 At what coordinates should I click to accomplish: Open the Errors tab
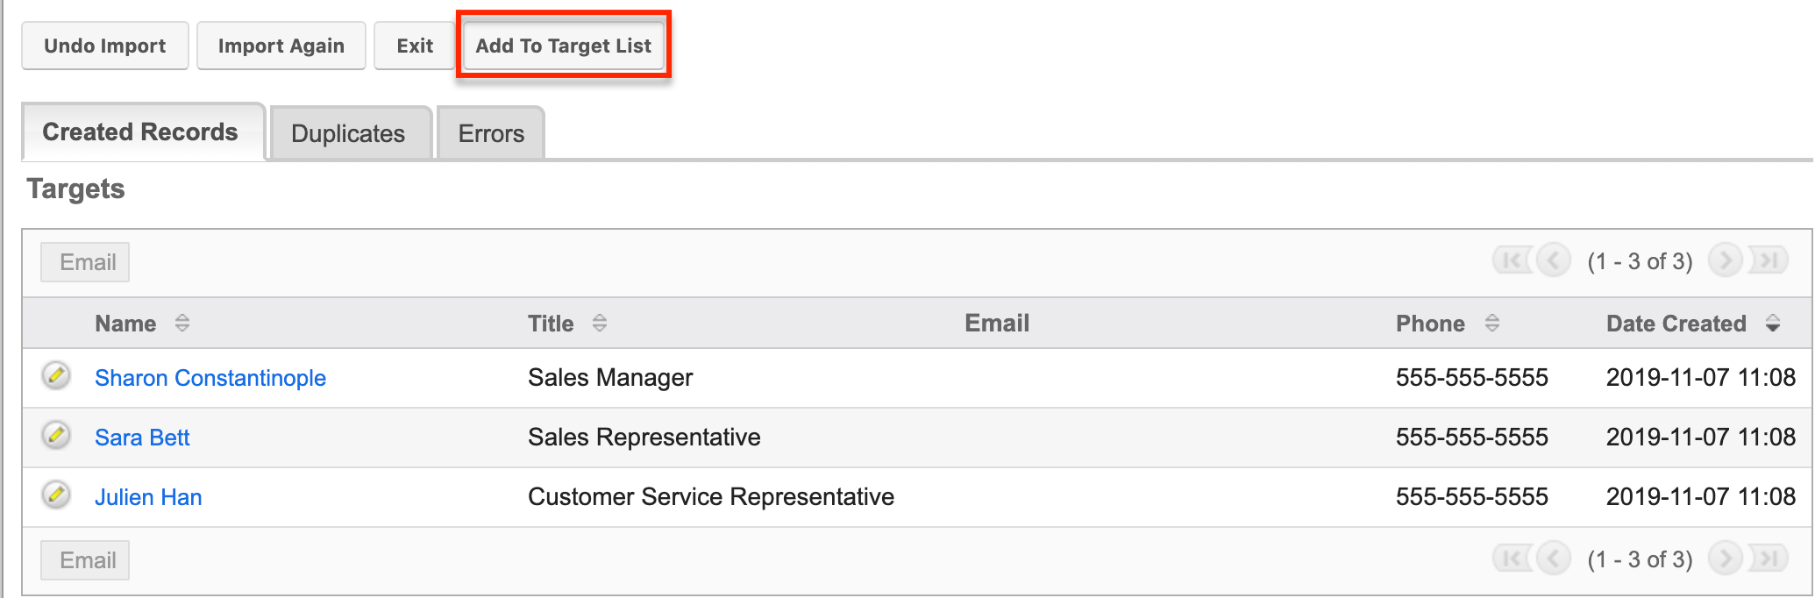(491, 133)
